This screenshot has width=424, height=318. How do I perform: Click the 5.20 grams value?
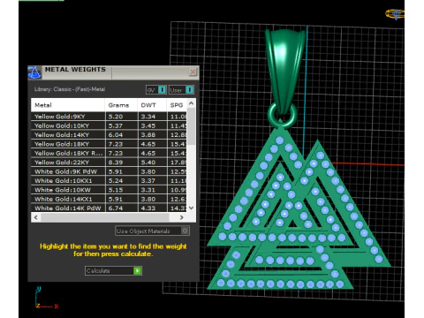(x=116, y=117)
